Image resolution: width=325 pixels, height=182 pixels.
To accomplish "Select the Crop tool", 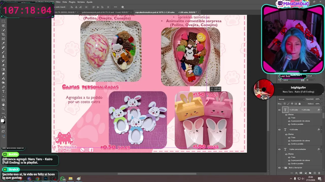I will click(3, 34).
